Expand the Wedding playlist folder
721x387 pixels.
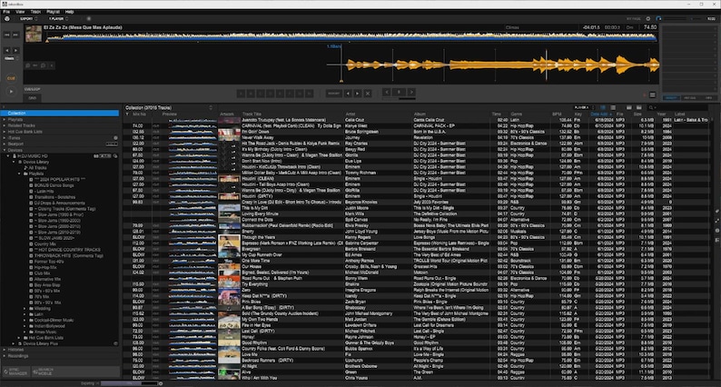click(25, 309)
